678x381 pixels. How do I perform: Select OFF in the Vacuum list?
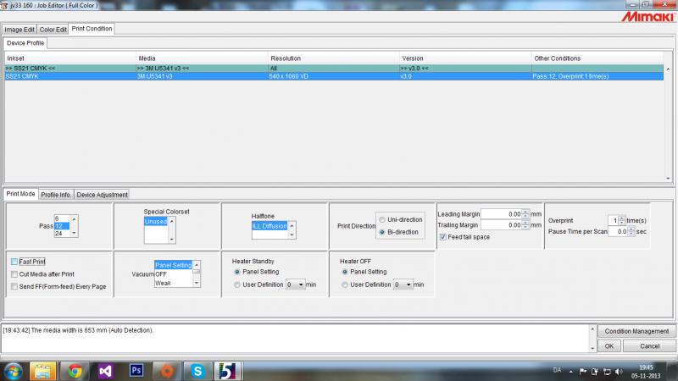(x=174, y=274)
